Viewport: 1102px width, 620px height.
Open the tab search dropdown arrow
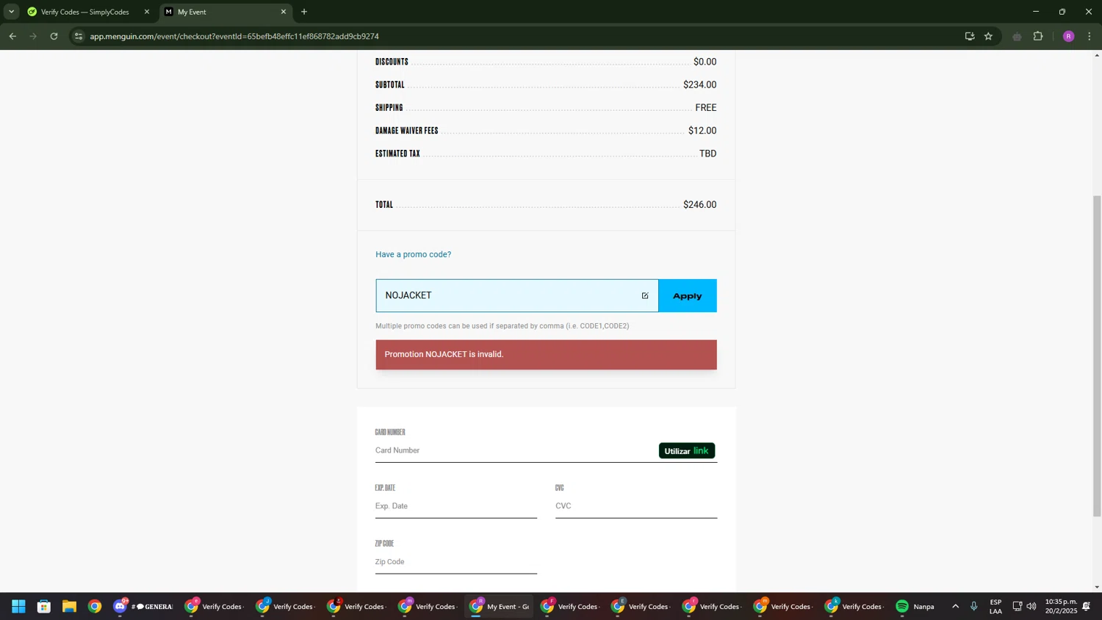pyautogui.click(x=11, y=12)
